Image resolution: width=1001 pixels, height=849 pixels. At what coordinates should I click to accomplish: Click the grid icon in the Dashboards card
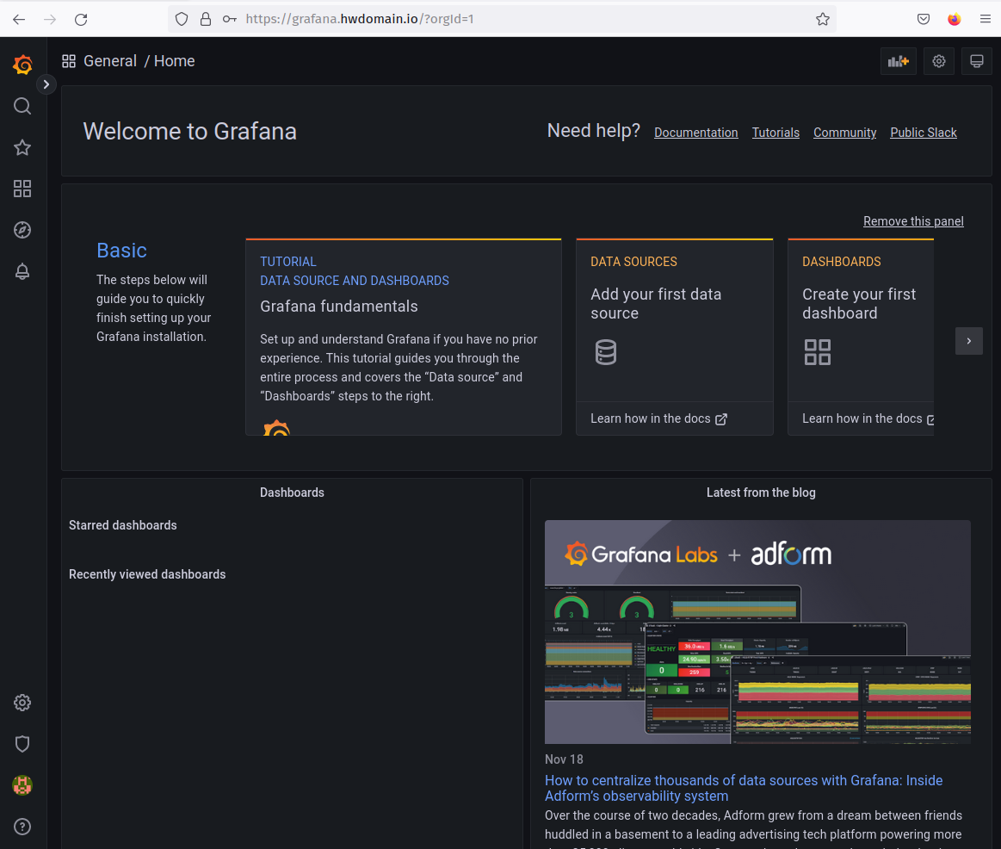click(x=817, y=352)
